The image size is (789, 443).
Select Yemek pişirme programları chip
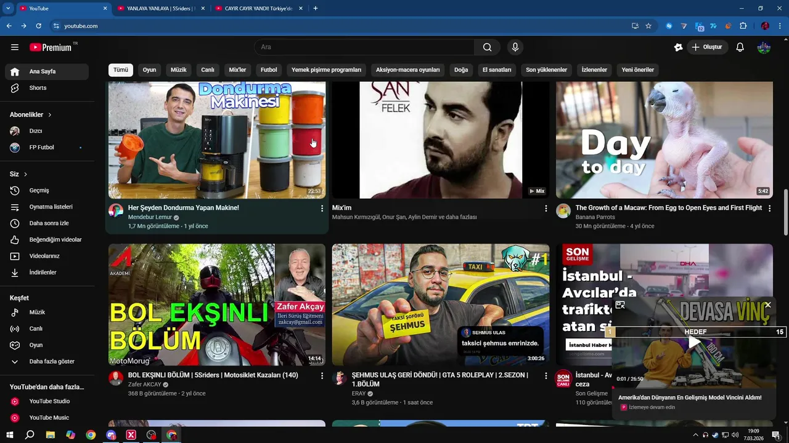pos(327,70)
